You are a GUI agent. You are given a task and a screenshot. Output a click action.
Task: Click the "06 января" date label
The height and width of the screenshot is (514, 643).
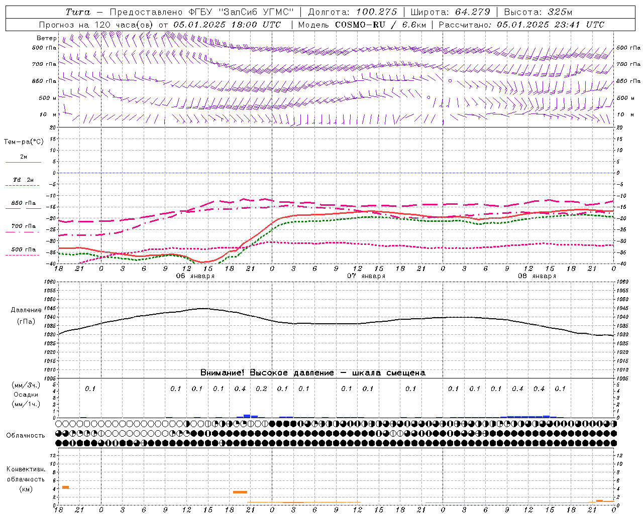coord(195,276)
